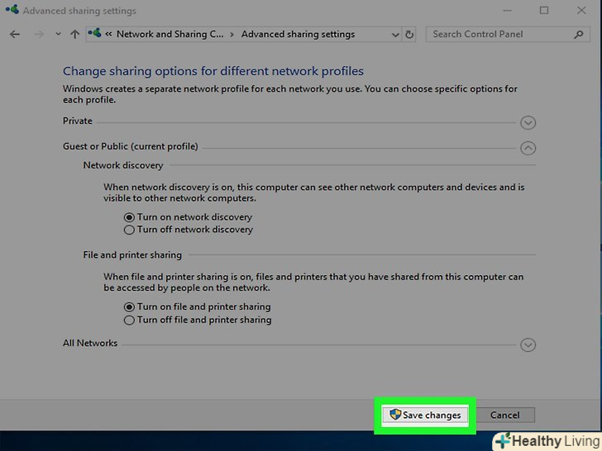Refresh the Advanced sharing settings page
The width and height of the screenshot is (602, 451).
click(x=409, y=35)
